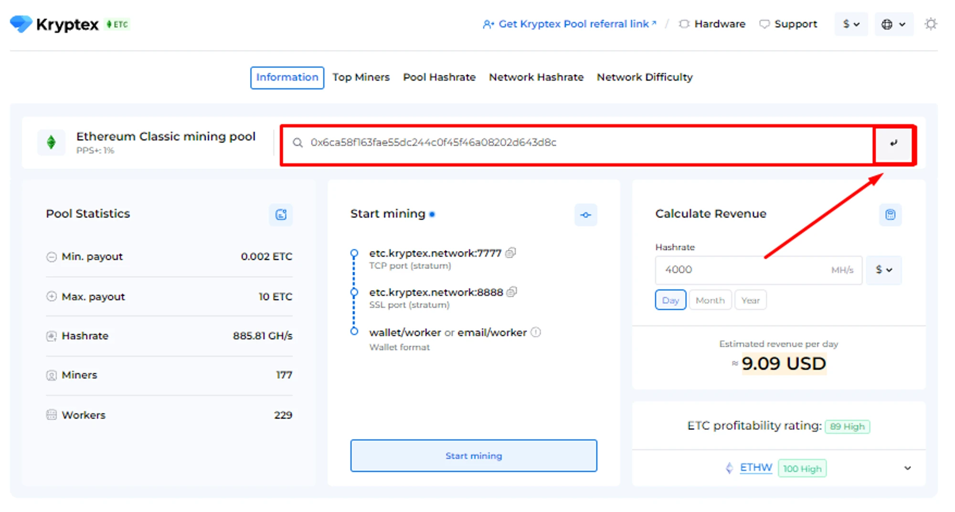Copy the etc.kryptex.network:8888 SSL address
955x512 pixels.
512,292
